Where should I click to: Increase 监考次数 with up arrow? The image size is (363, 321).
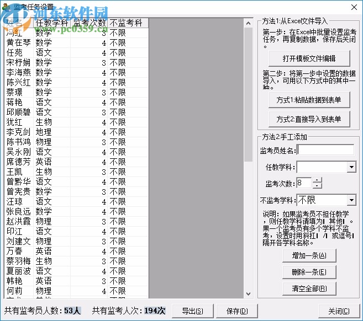click(317, 180)
